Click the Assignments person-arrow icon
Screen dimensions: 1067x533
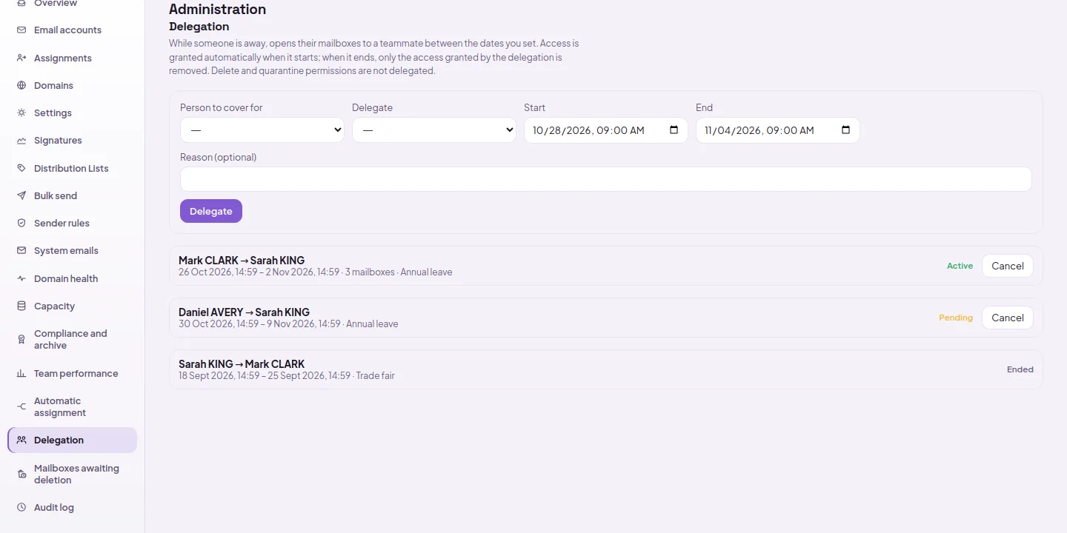tap(21, 58)
